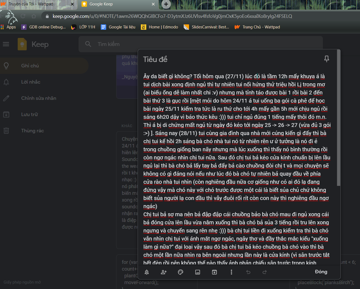
Task: Toggle the hamburger main menu
Action: pyautogui.click(x=6, y=44)
